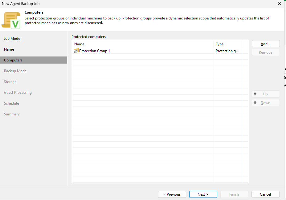Cancel the backup job wizard
Viewport: 286px width, 200px height.
coord(265,194)
